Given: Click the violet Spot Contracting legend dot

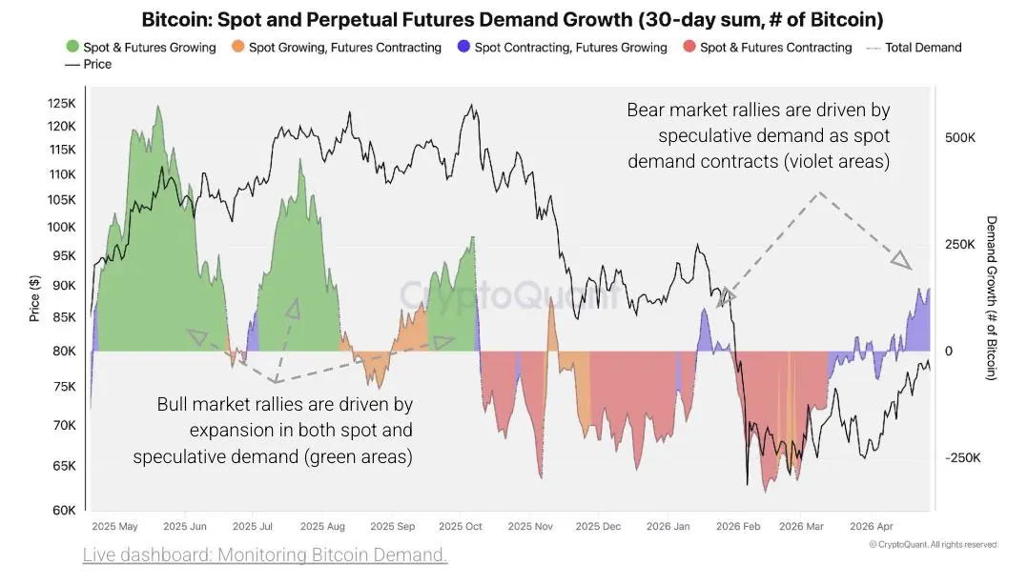Looking at the screenshot, I should 463,47.
